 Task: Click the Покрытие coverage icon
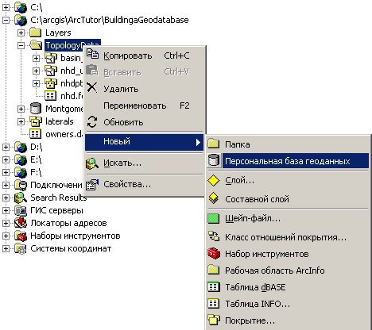tap(214, 320)
